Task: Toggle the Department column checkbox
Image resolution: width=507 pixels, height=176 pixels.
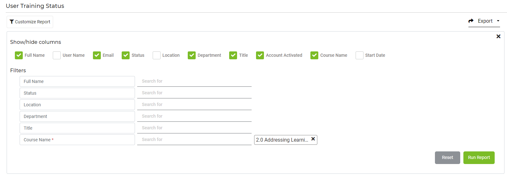Action: point(192,56)
